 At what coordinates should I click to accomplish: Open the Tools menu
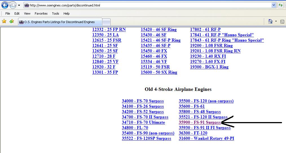56,13
